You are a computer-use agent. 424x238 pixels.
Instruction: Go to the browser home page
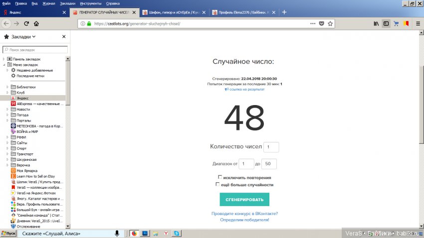[x=36, y=23]
